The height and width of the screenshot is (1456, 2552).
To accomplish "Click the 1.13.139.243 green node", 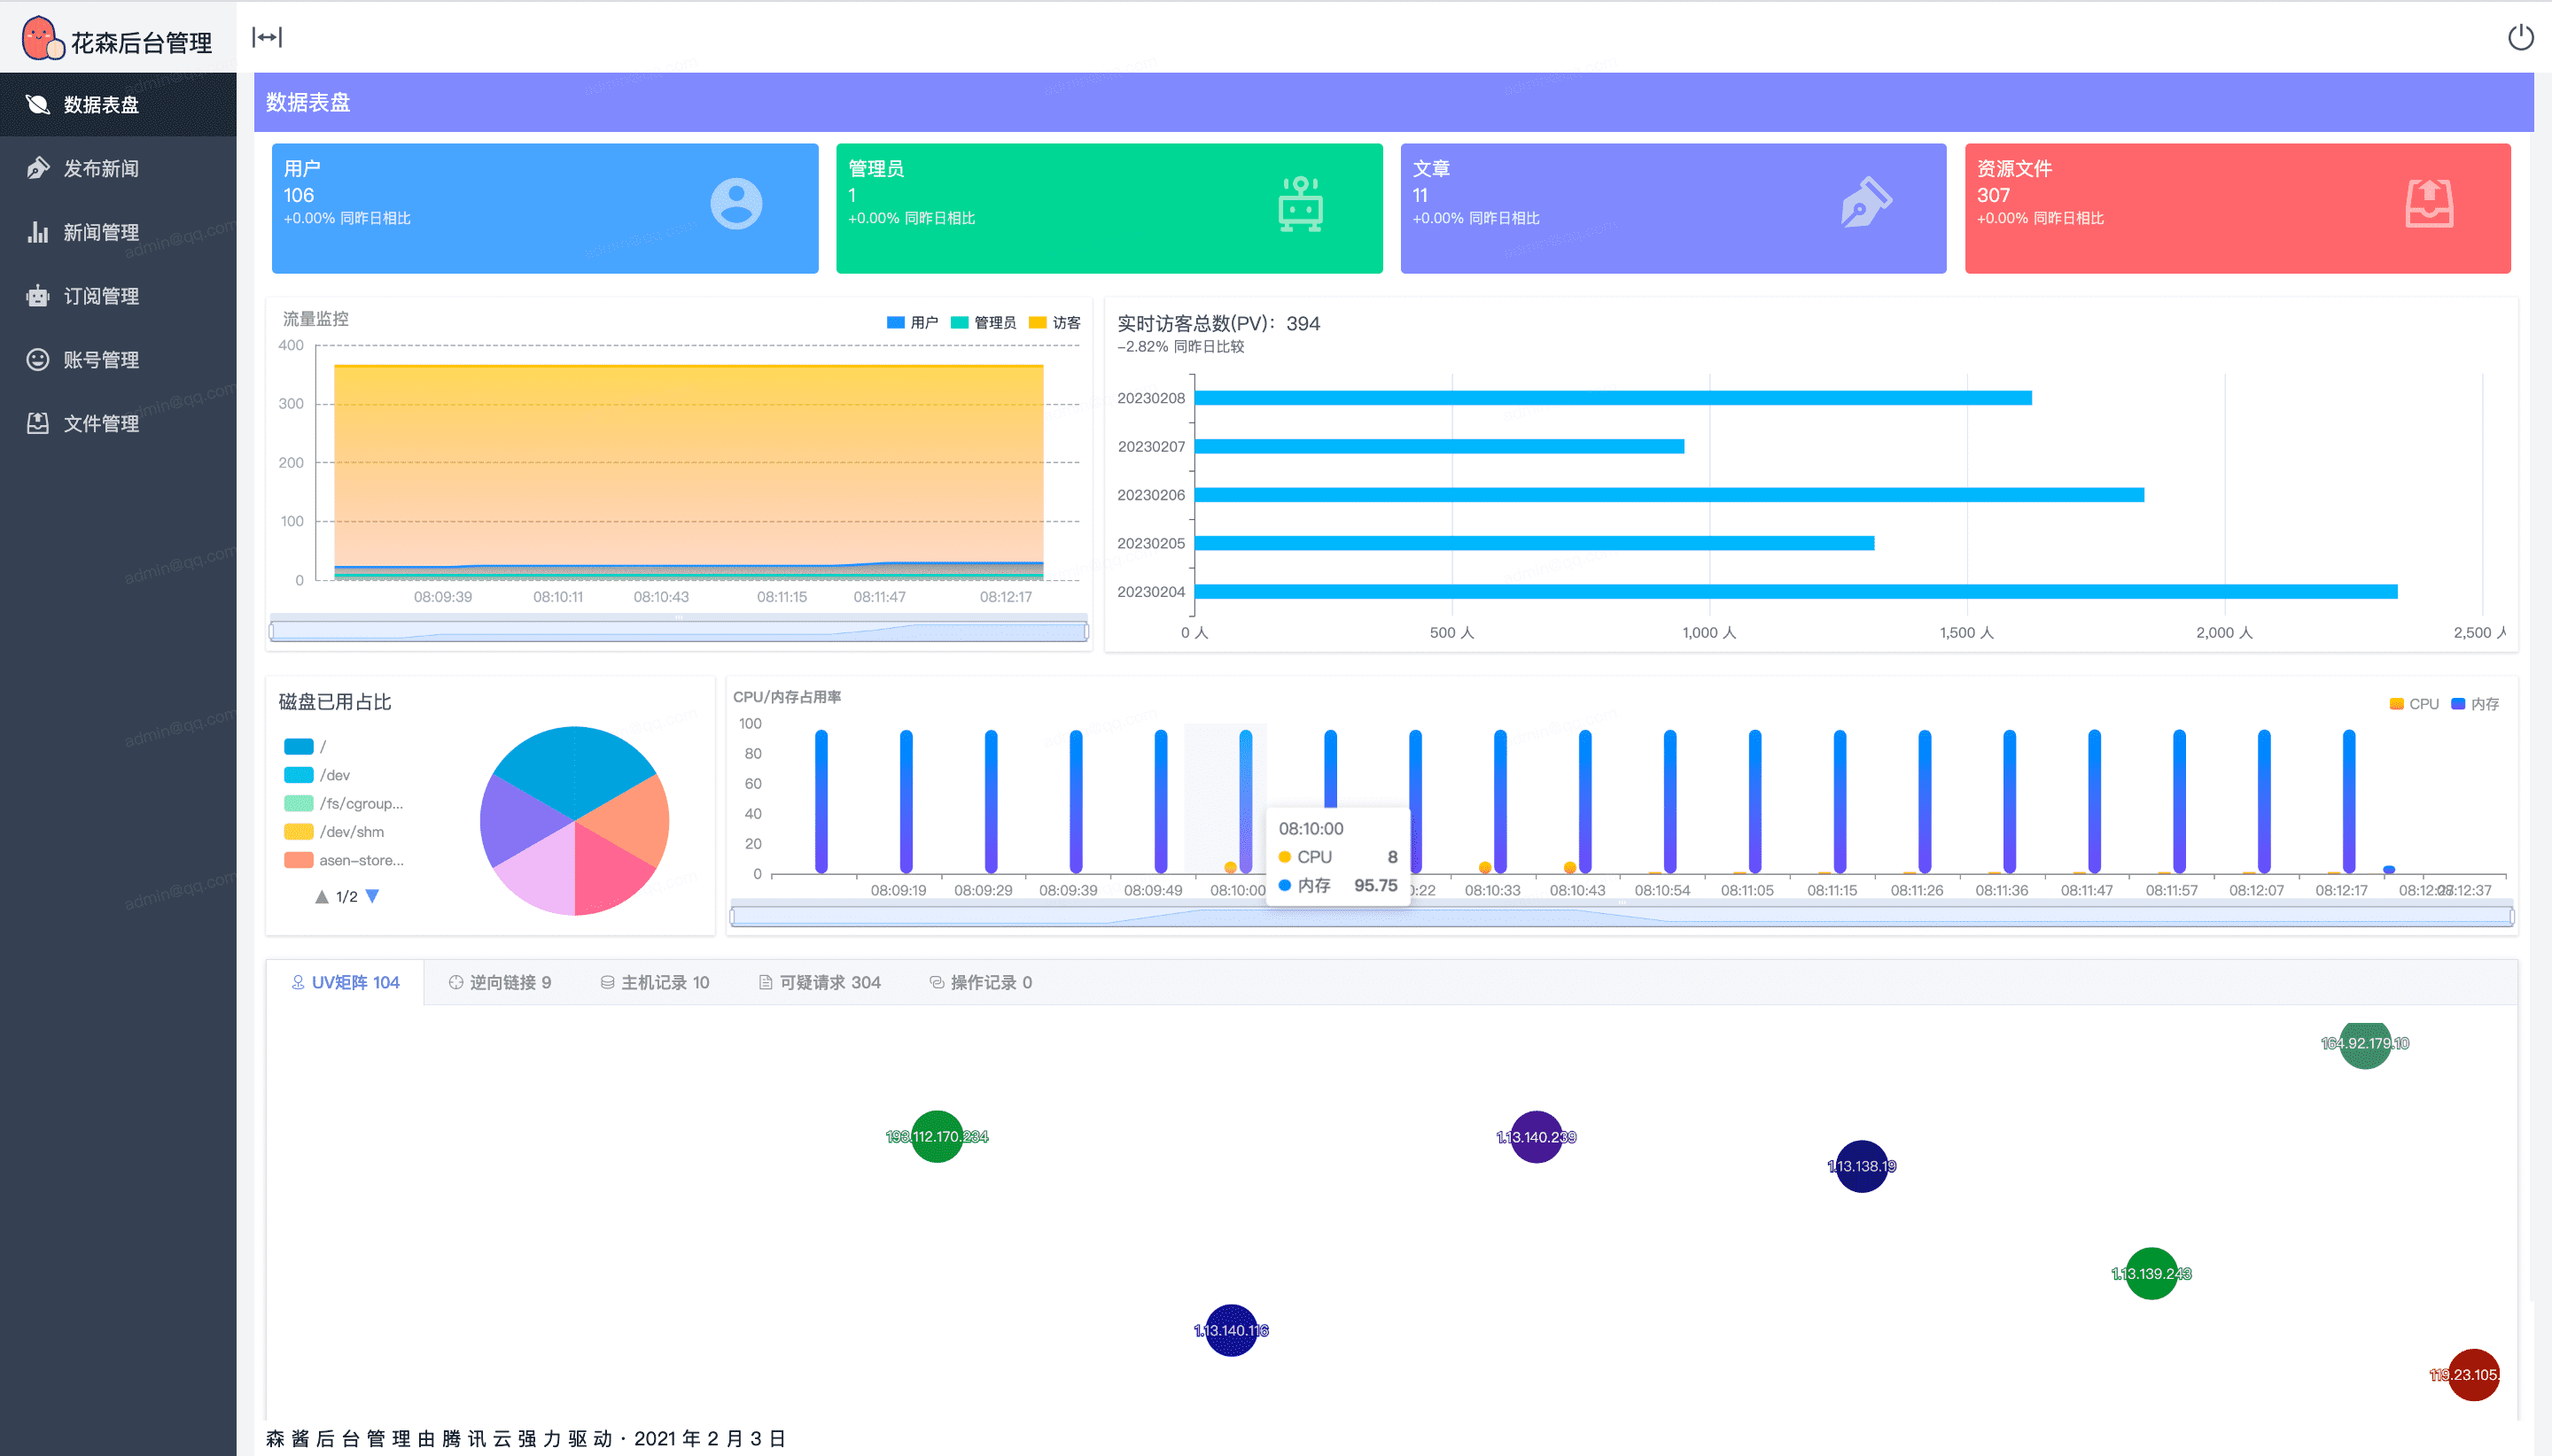I will coord(2151,1274).
